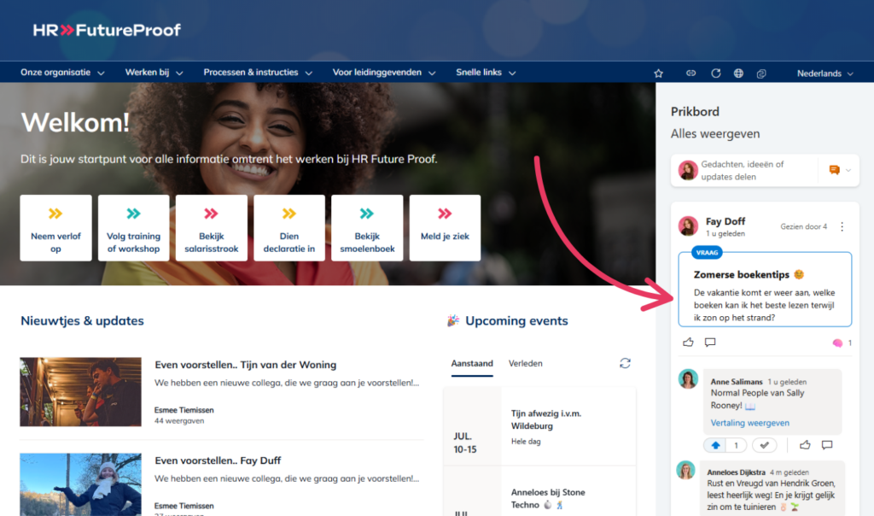Open Dien declaratie in tile
874x516 pixels.
tap(289, 227)
